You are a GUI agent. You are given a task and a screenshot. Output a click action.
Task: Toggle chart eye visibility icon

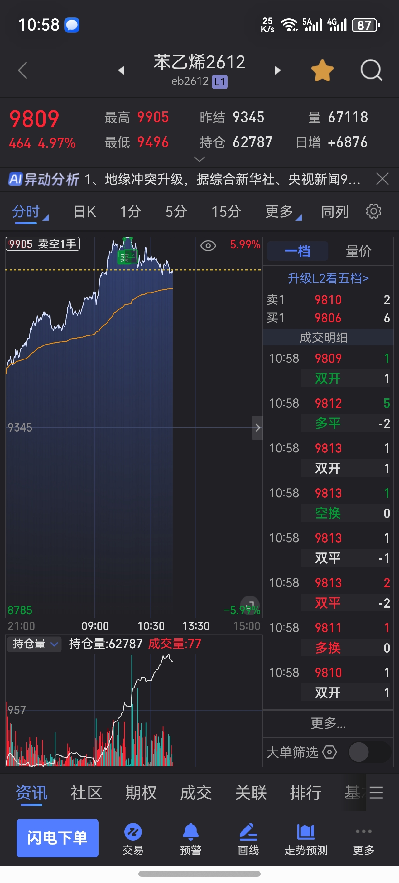pos(208,245)
